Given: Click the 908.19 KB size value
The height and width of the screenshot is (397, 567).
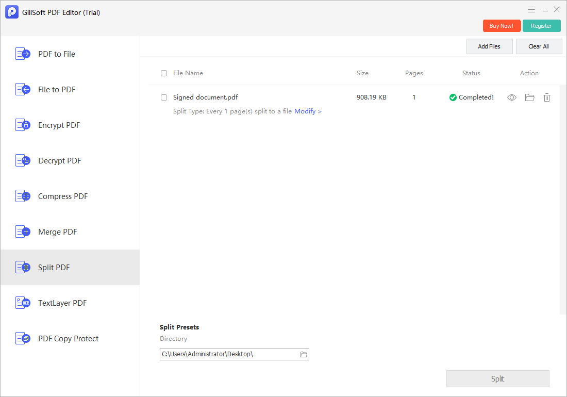Looking at the screenshot, I should (x=371, y=97).
